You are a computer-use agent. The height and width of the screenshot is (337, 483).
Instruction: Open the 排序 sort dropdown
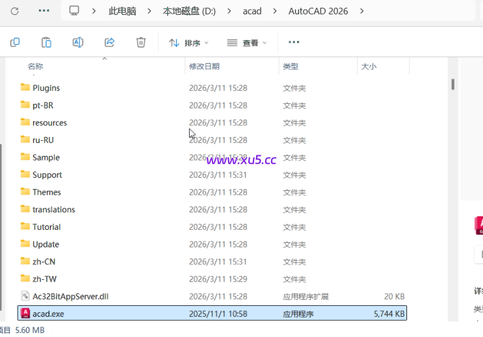point(189,43)
